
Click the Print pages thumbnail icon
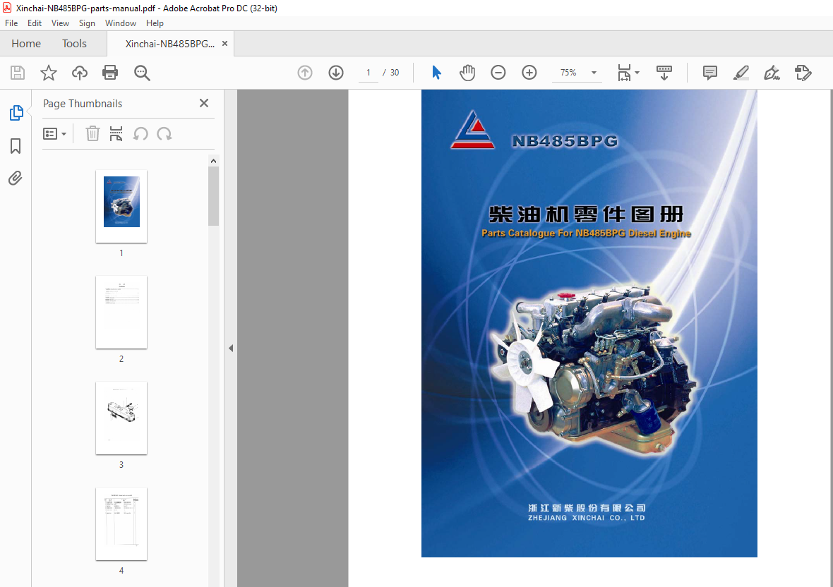coord(116,134)
